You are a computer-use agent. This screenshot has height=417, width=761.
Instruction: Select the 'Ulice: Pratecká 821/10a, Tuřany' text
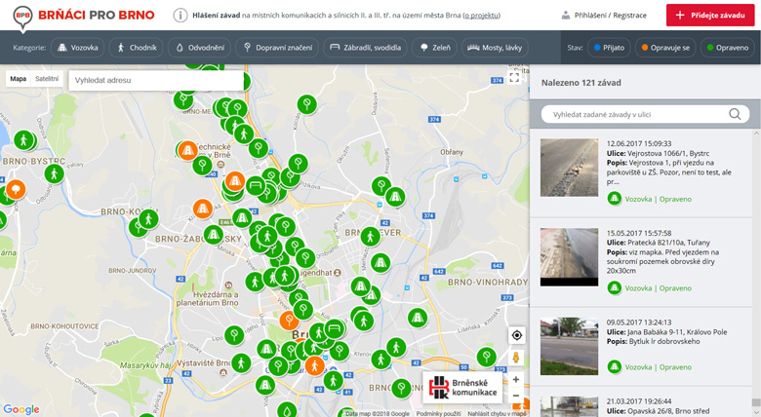point(659,243)
